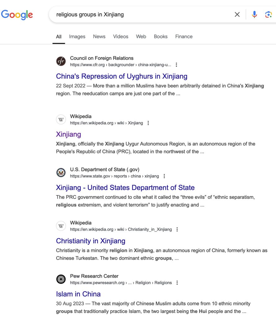This screenshot has height=317, width=276.
Task: Switch to the Images tab
Action: pos(77,37)
